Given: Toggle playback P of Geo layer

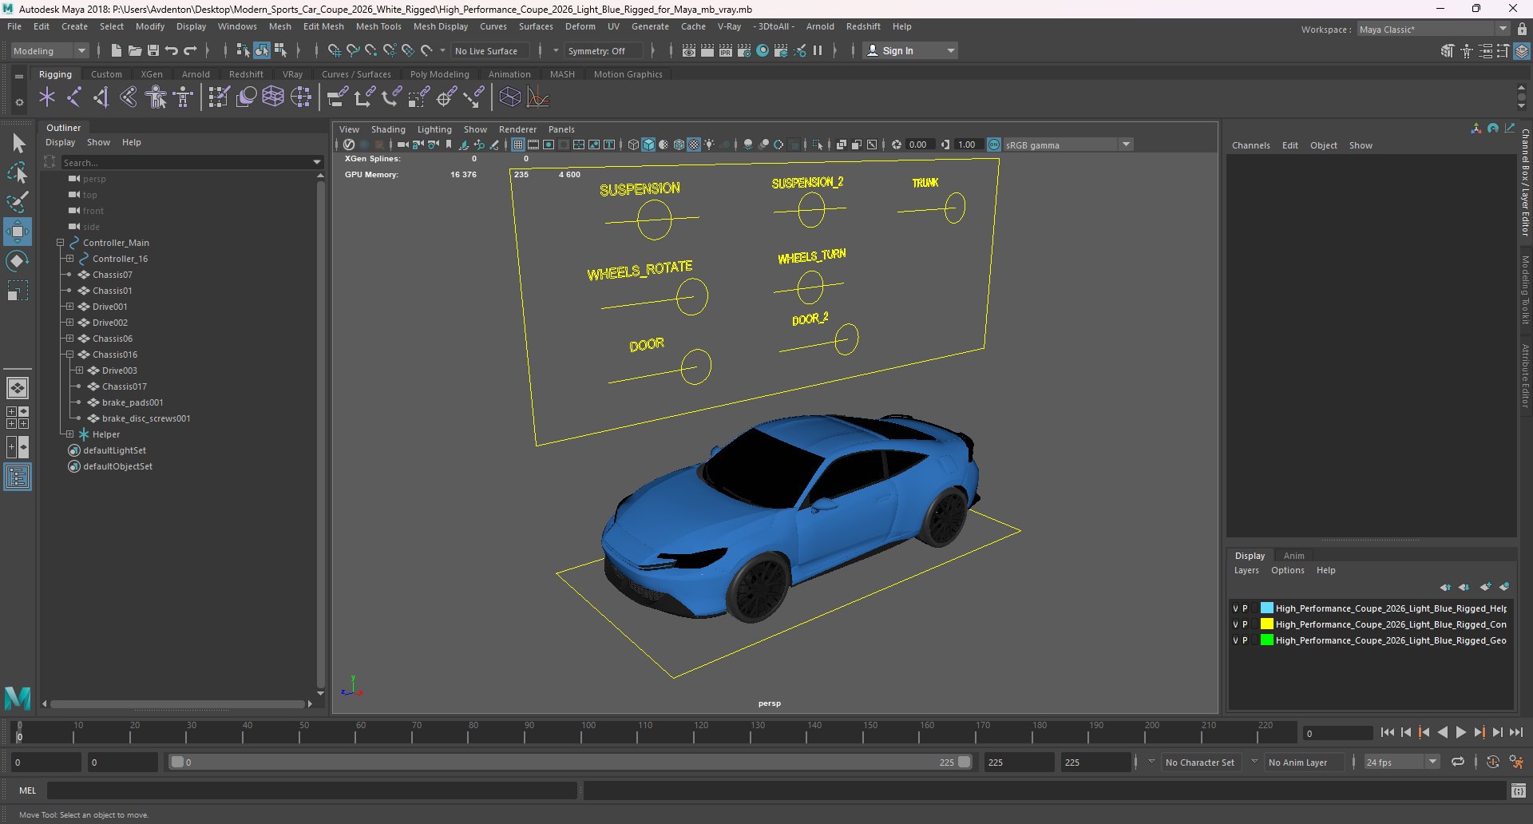Looking at the screenshot, I should click(x=1245, y=640).
